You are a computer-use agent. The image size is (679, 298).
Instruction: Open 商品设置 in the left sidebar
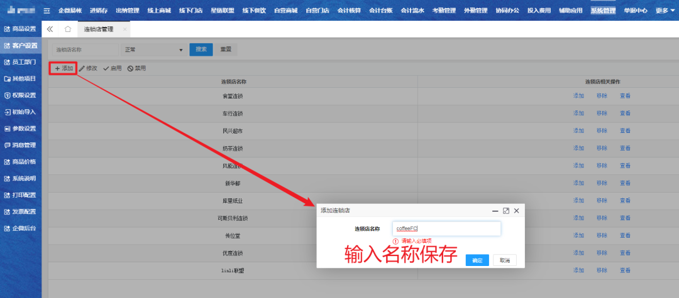pyautogui.click(x=21, y=29)
